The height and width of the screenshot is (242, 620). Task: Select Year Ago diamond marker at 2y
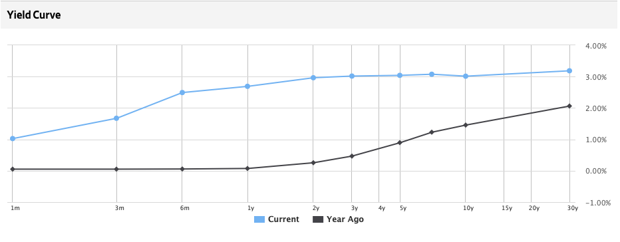(x=313, y=162)
